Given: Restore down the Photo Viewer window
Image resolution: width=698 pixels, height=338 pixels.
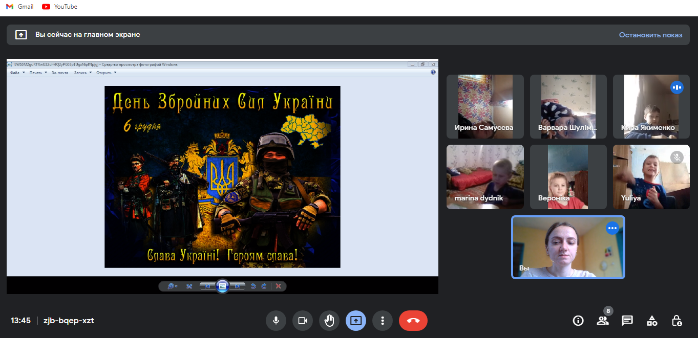Looking at the screenshot, I should 422,64.
